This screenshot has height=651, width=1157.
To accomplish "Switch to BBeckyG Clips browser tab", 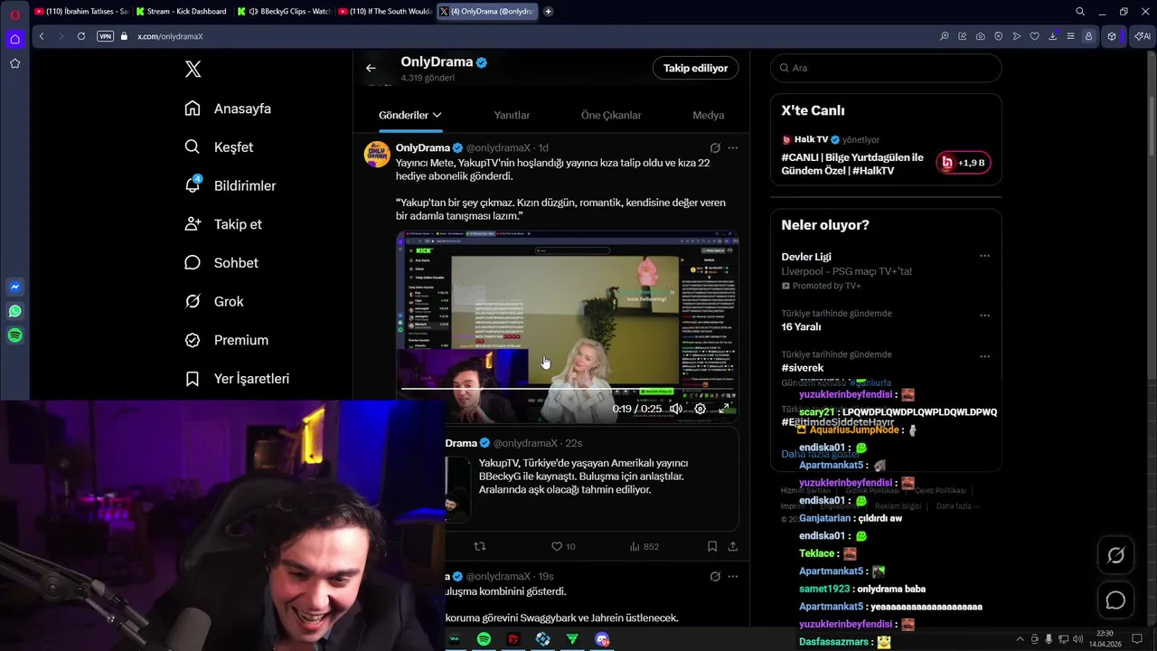I will (283, 12).
